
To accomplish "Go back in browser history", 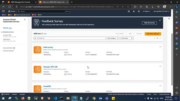I will point(4,7).
